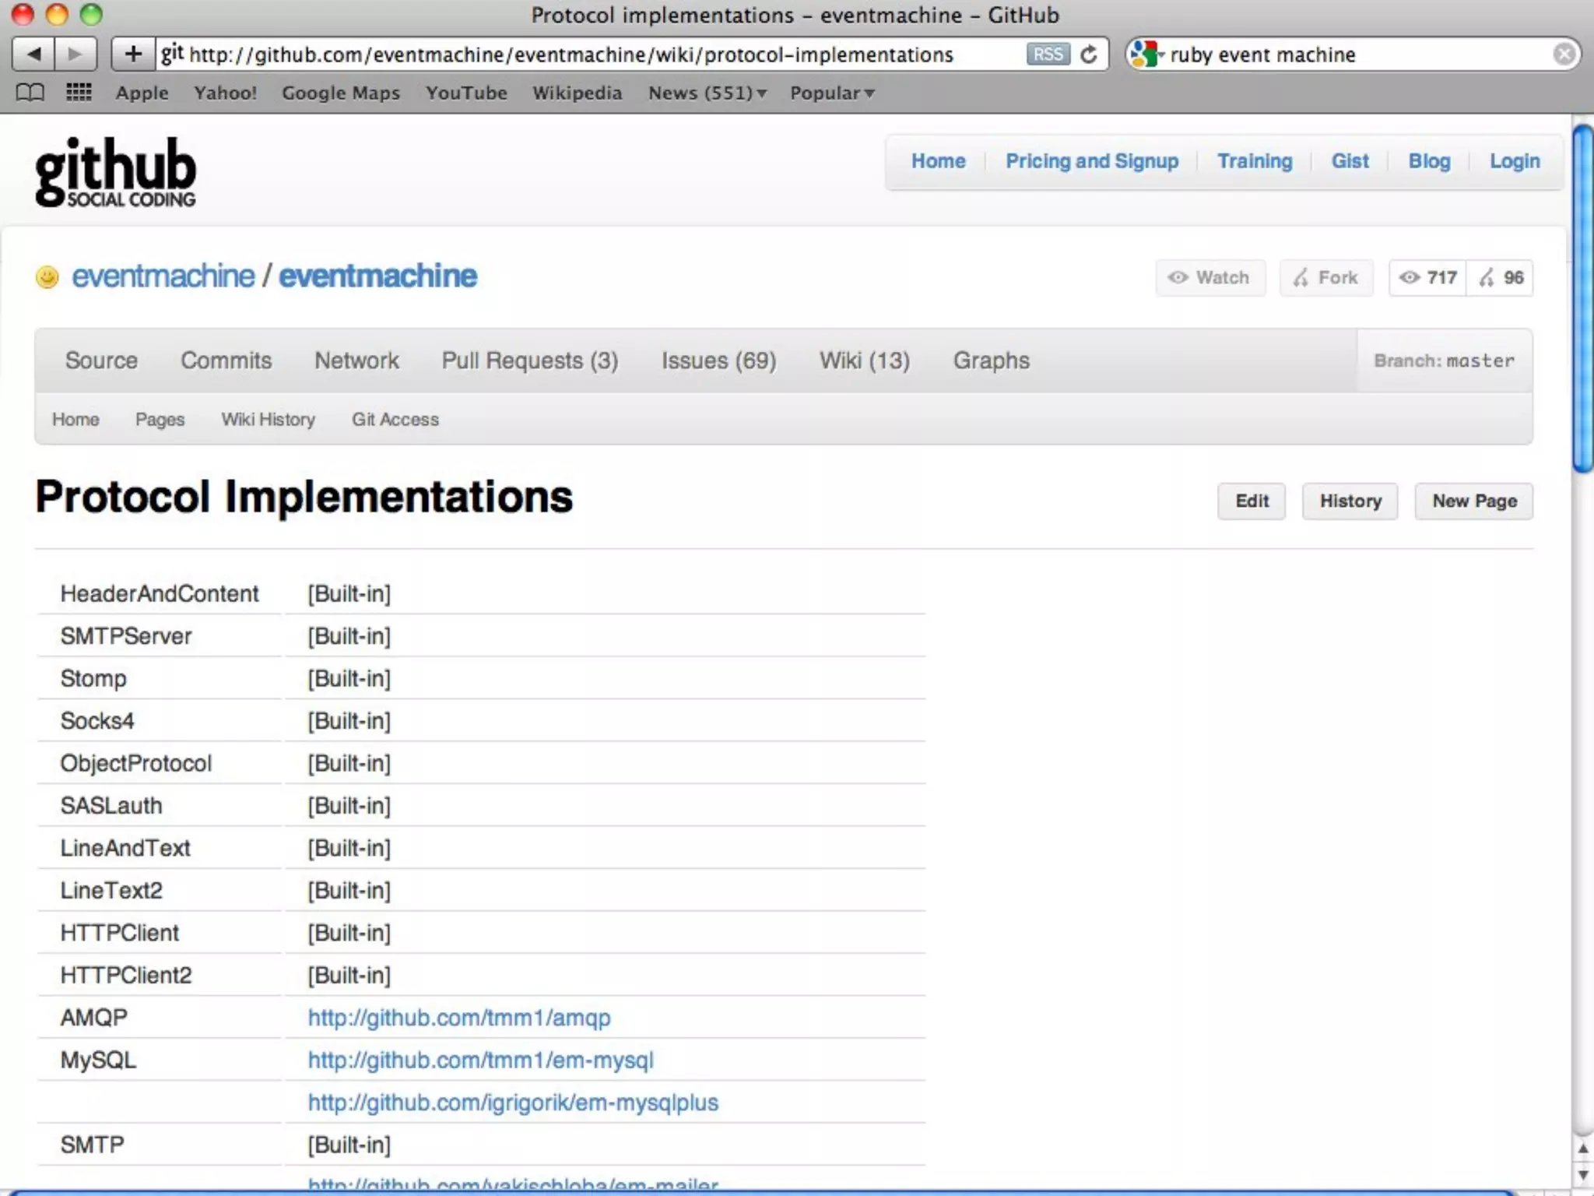Click the vertical scrollbar thumb
This screenshot has height=1196, width=1594.
1582,296
